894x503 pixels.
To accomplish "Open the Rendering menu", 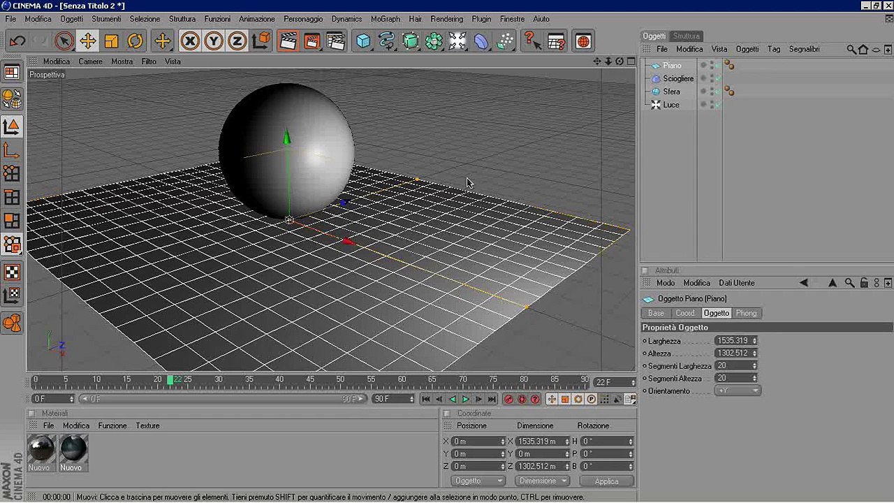I will pyautogui.click(x=446, y=19).
